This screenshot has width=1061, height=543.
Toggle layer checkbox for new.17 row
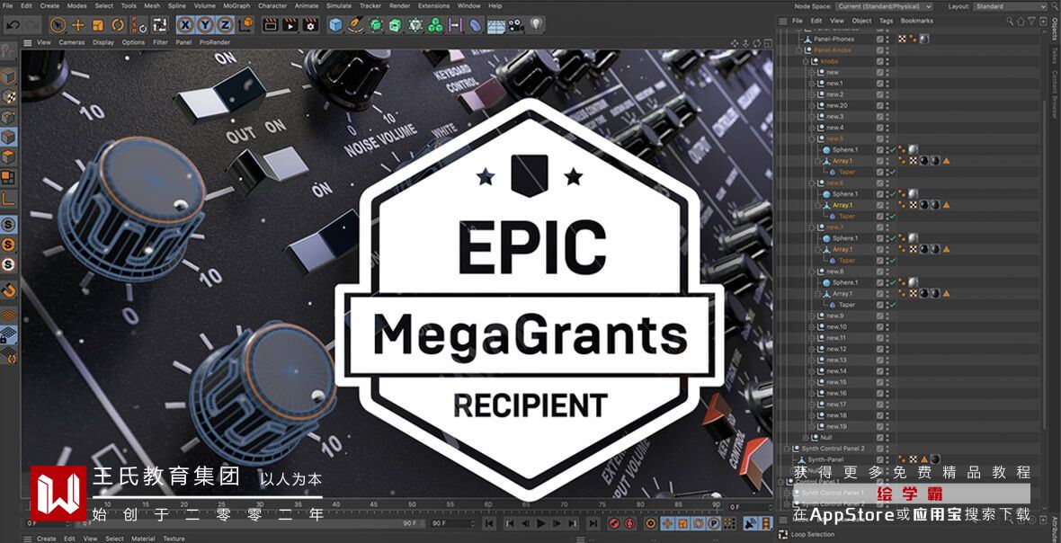879,405
